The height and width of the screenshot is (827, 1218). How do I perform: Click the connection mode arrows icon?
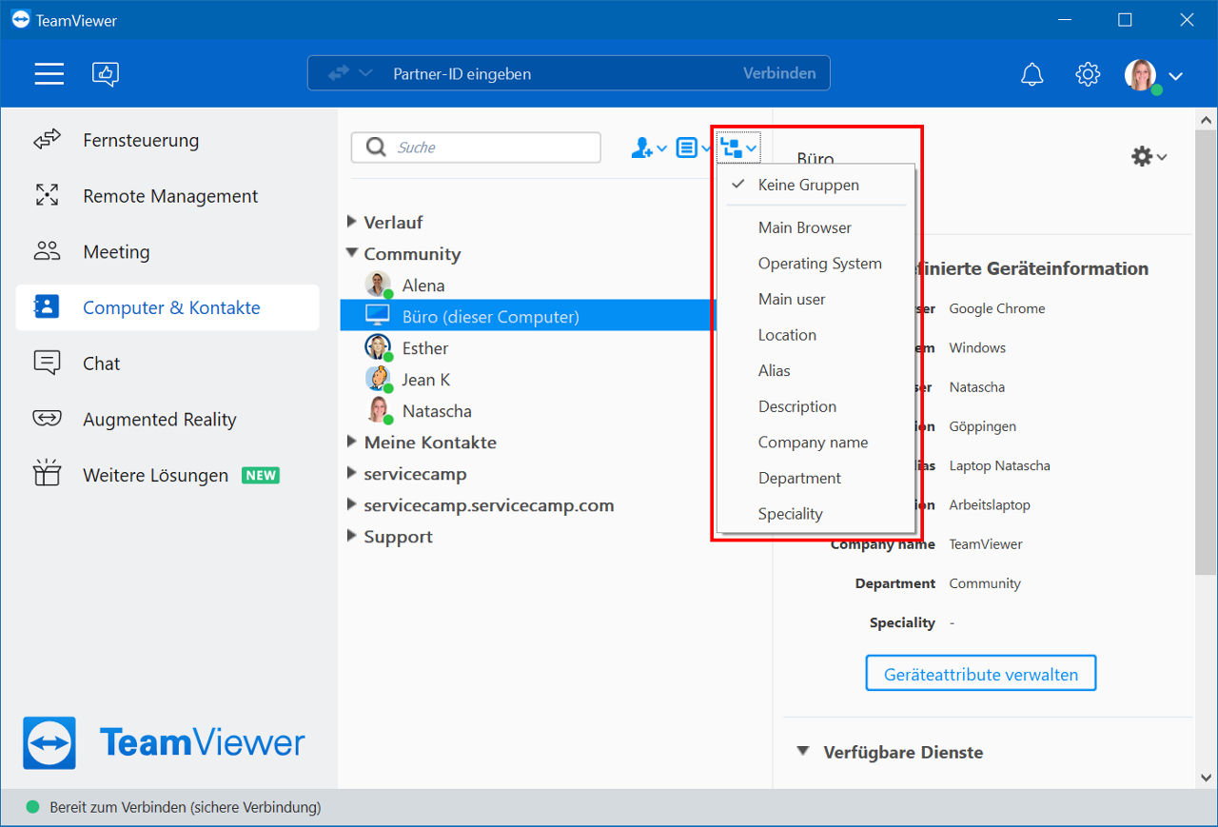[x=339, y=73]
